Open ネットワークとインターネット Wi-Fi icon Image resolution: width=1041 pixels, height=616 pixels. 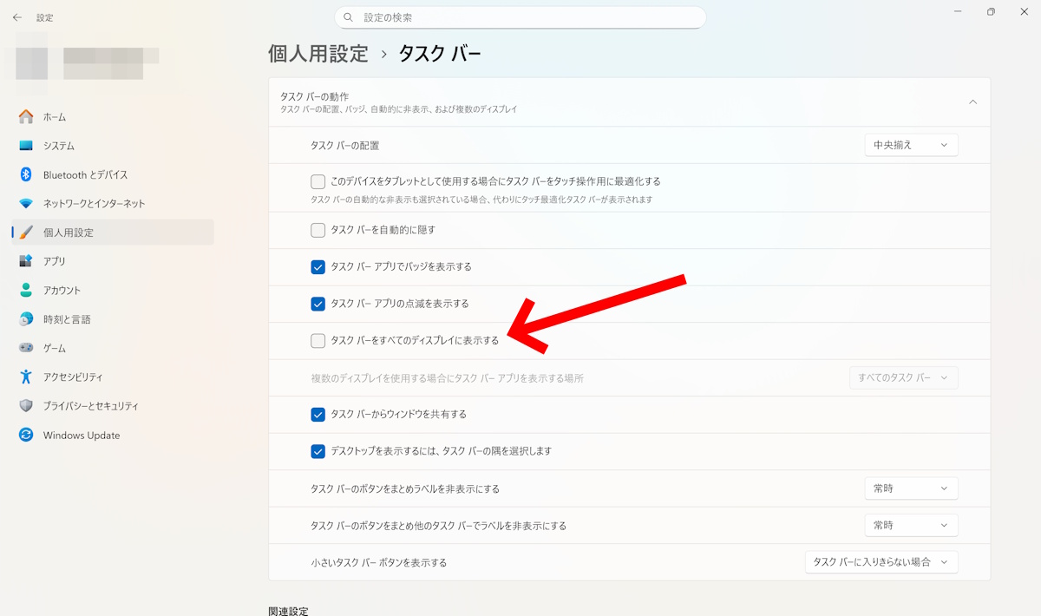coord(26,203)
